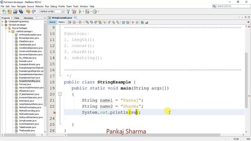This screenshot has width=251, height=141.
Task: Click the Save All toolbar icon
Action: pos(21,11)
